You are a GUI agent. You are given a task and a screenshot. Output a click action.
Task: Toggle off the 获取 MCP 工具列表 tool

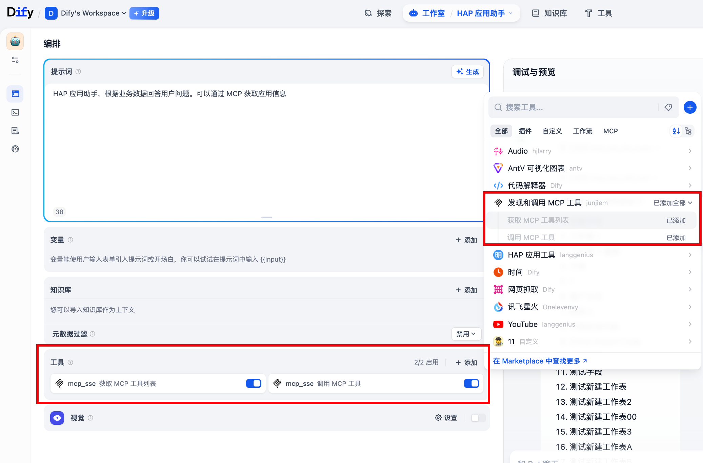254,383
